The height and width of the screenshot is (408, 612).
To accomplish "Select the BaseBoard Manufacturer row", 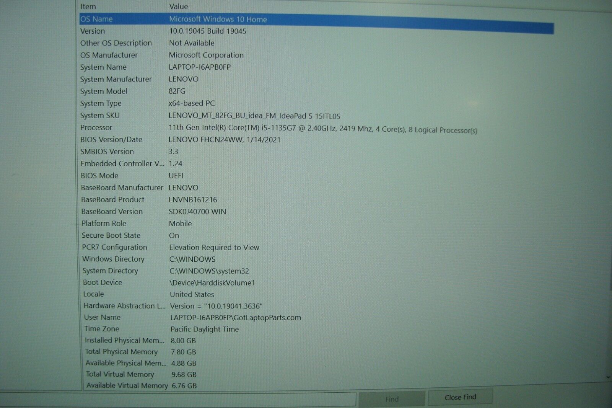I will [x=122, y=188].
